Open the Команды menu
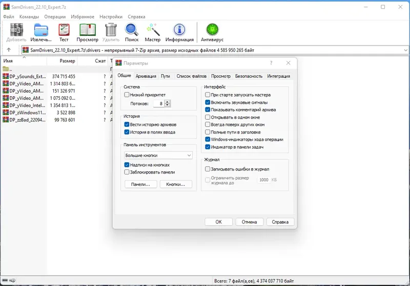The width and height of the screenshot is (410, 286). click(x=29, y=17)
